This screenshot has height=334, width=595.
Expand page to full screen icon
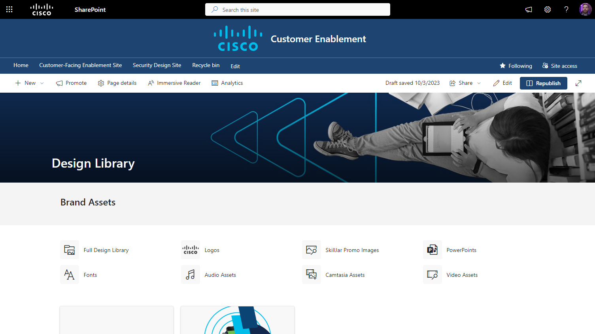[578, 83]
